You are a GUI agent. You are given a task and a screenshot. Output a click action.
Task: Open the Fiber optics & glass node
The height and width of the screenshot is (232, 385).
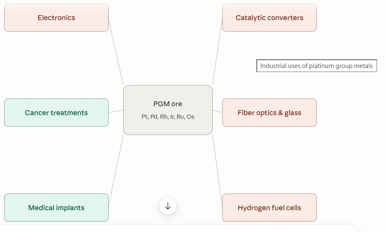(269, 113)
